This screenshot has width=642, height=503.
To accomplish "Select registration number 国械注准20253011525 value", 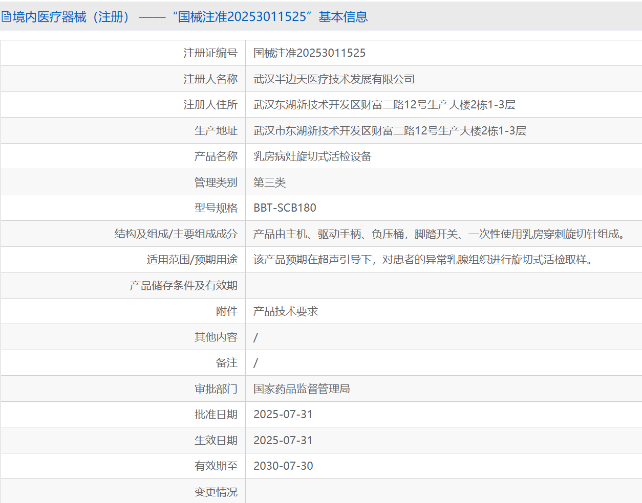I will (x=309, y=53).
